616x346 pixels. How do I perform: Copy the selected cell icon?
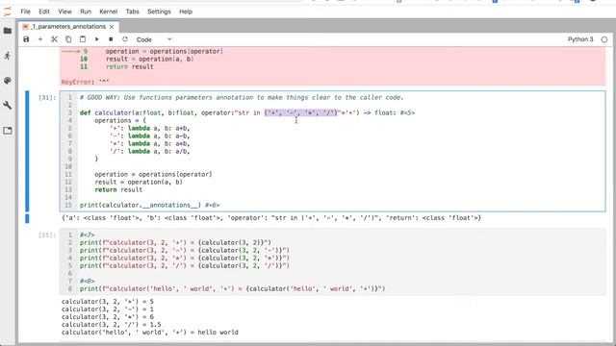68,39
